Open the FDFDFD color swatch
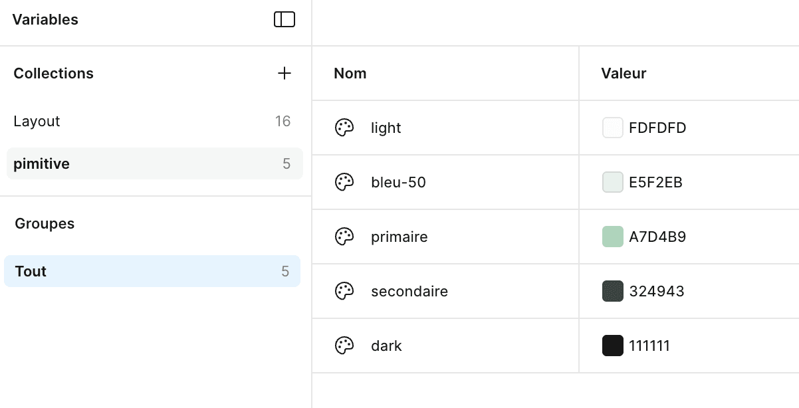 pos(612,128)
